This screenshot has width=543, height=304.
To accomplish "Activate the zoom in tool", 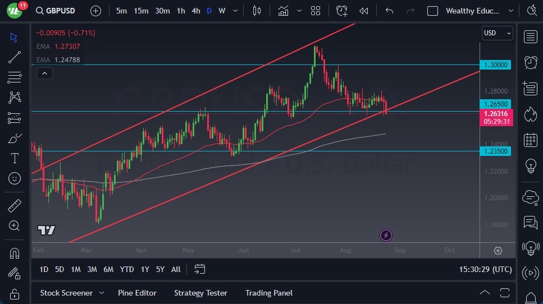I will click(14, 226).
